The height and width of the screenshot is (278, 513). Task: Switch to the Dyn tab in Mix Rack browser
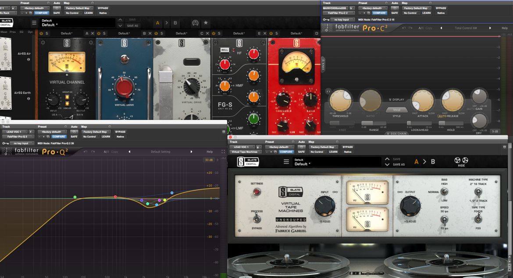(30, 32)
